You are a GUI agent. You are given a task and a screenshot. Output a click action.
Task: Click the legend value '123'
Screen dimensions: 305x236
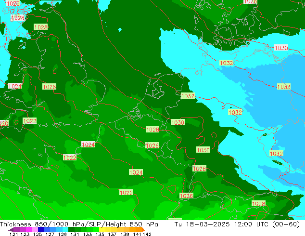coord(25,234)
